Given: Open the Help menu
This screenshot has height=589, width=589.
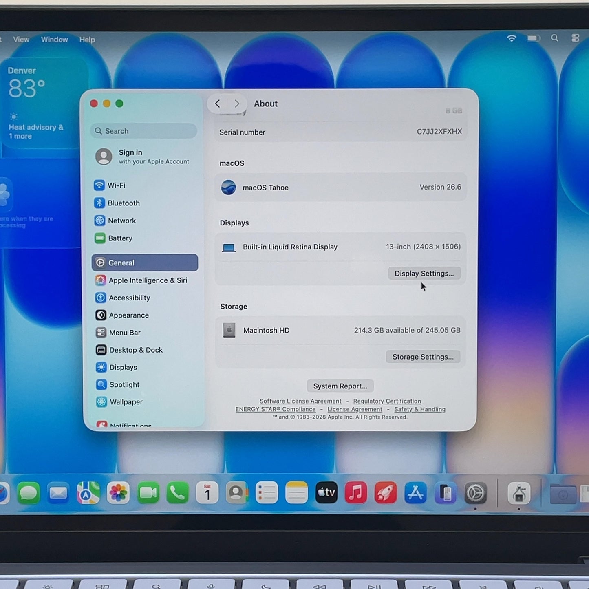Looking at the screenshot, I should [87, 40].
